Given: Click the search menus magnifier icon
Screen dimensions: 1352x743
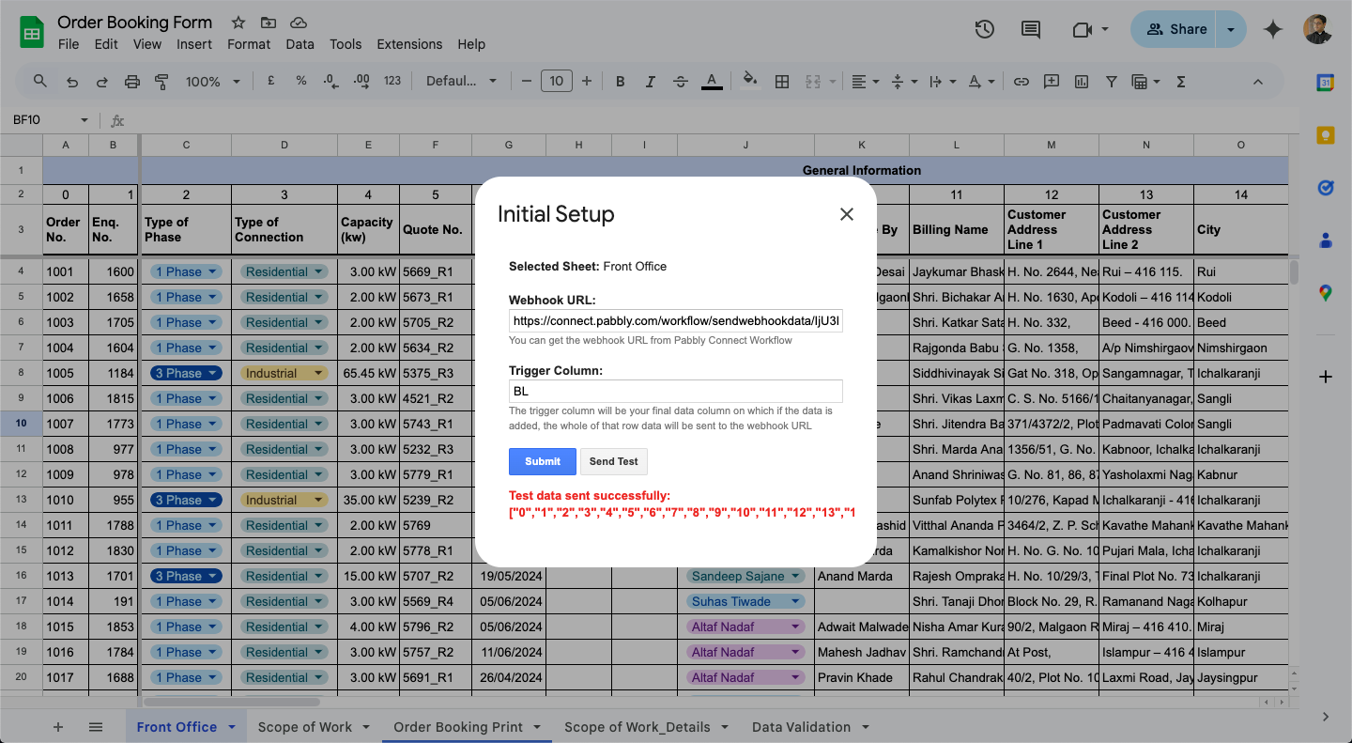Looking at the screenshot, I should [x=40, y=81].
